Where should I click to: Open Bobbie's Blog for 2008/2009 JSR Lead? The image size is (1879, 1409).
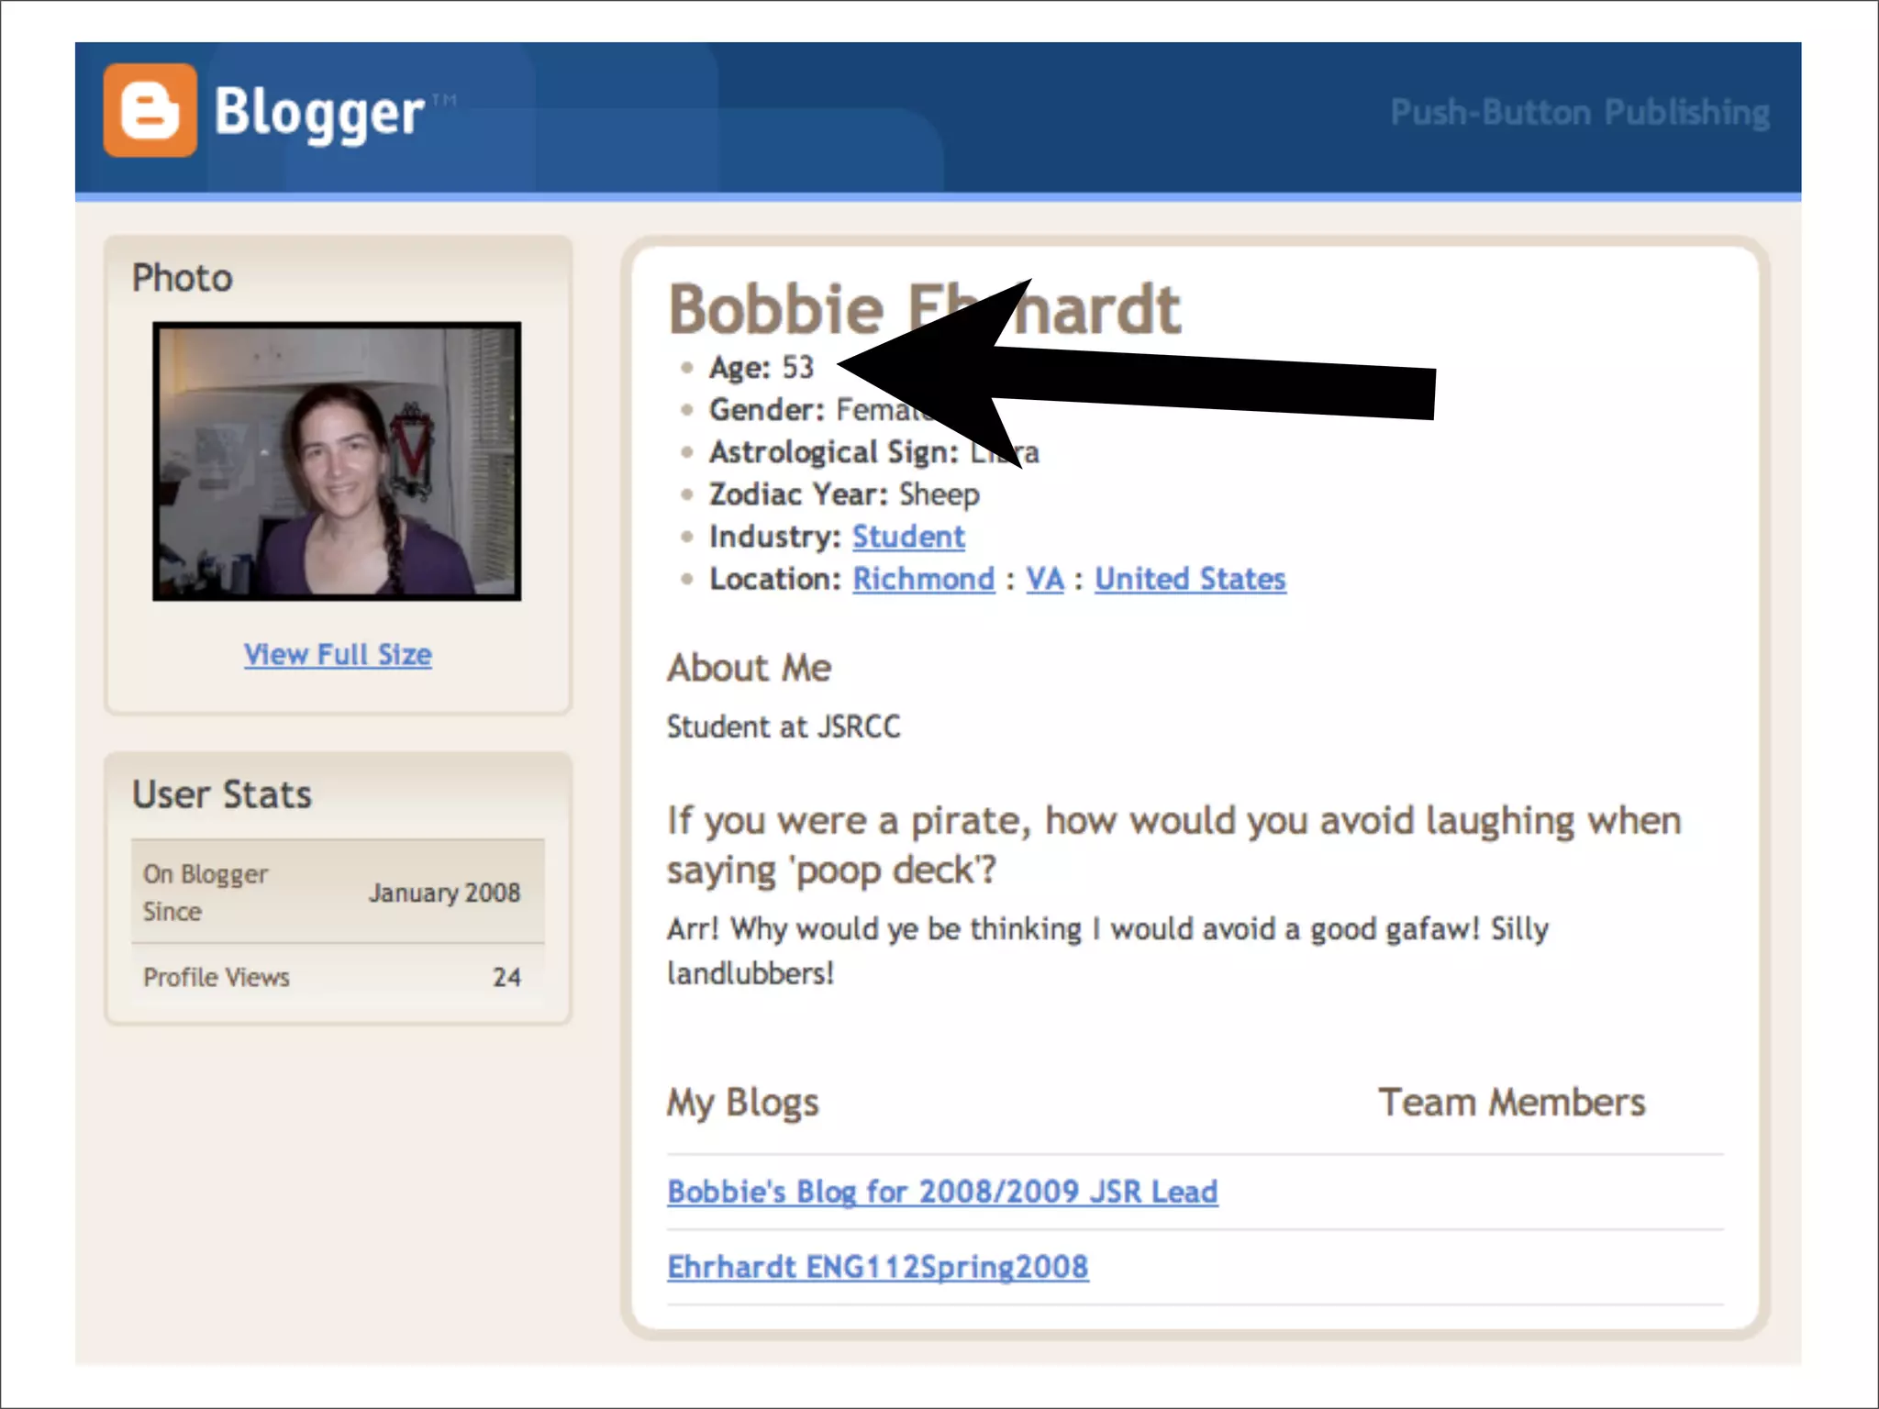942,1192
